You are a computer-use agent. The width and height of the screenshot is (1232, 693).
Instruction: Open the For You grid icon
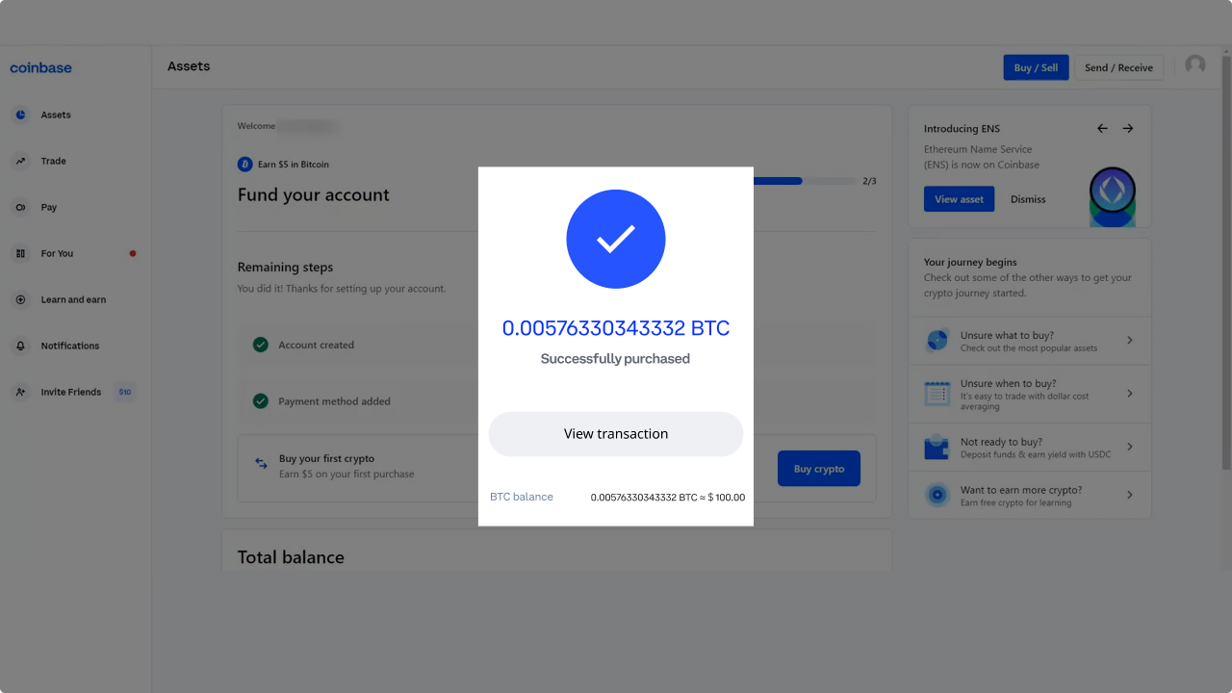point(20,253)
